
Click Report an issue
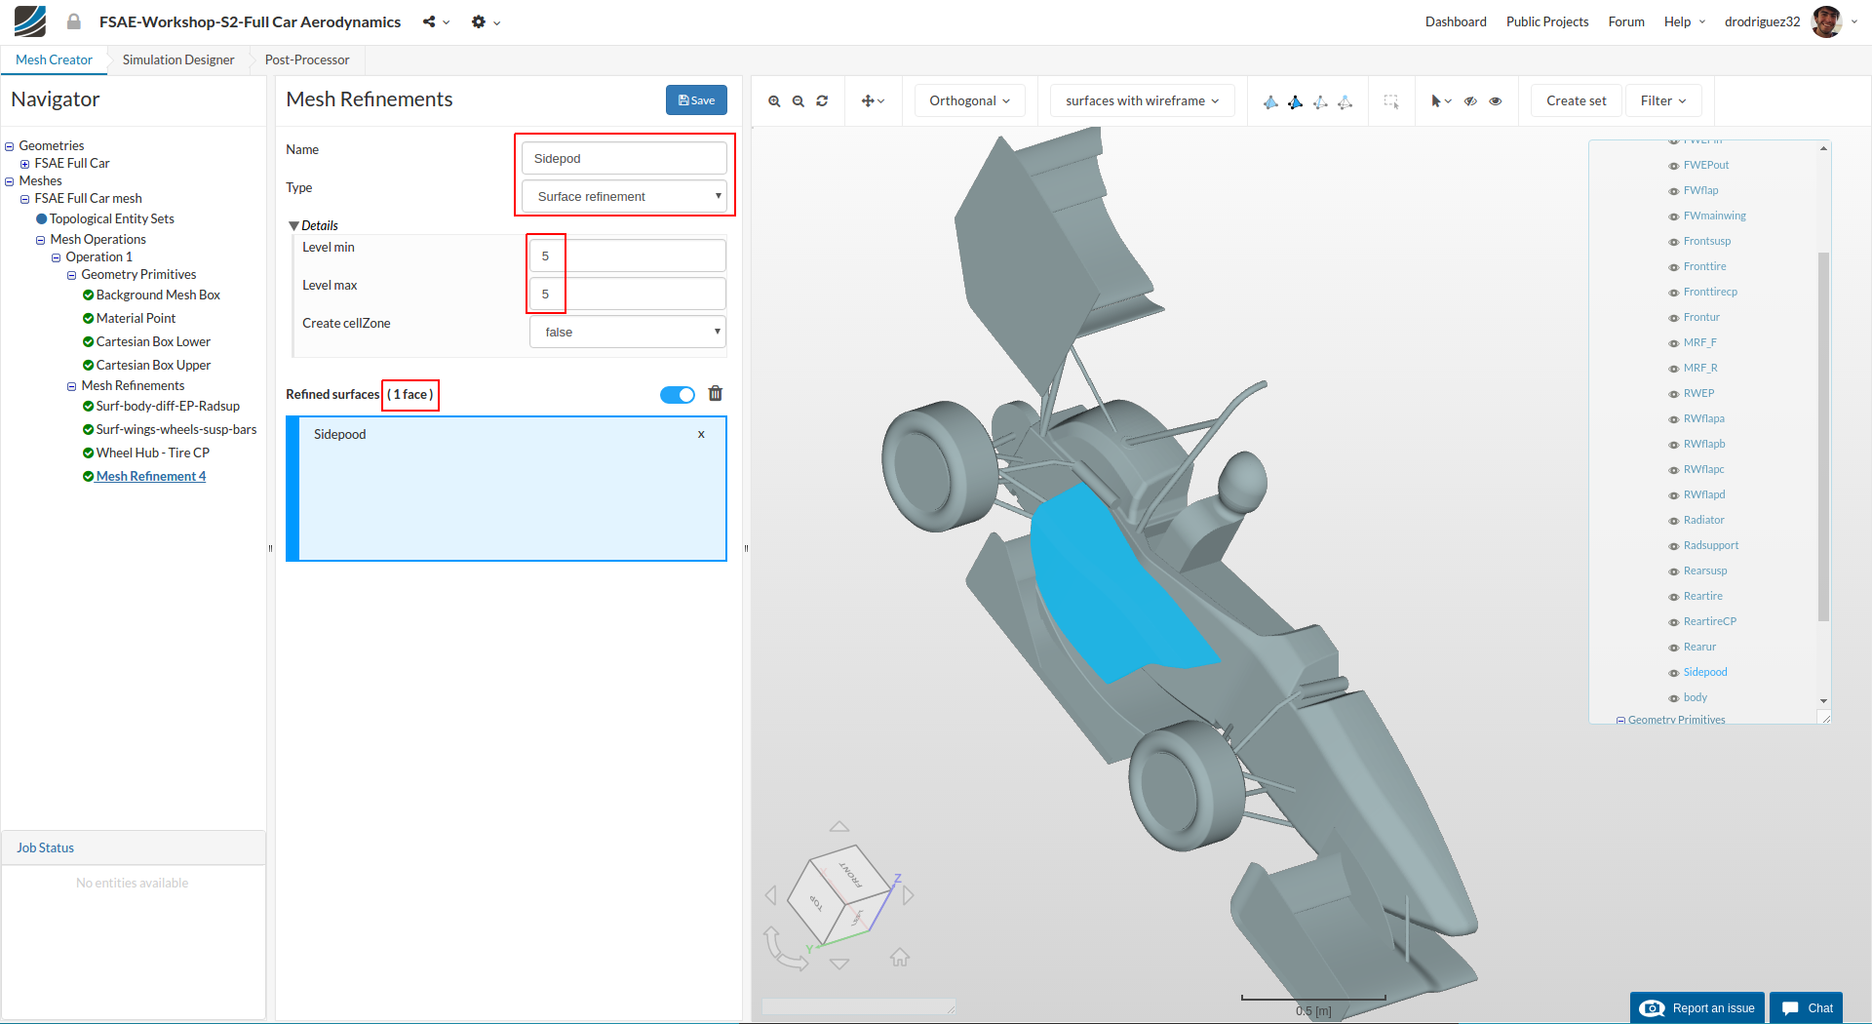coord(1697,1008)
